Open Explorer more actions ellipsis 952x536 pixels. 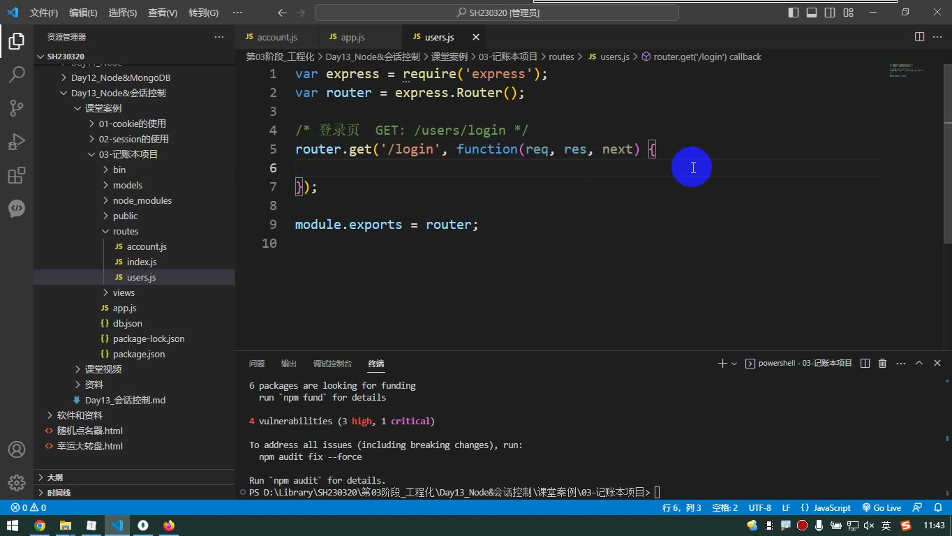[x=219, y=37]
